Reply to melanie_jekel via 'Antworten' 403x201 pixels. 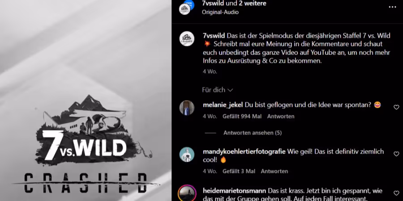coord(281,117)
